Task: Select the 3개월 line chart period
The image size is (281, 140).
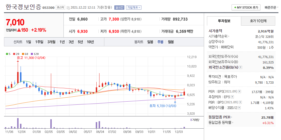Action: [x=51, y=42]
